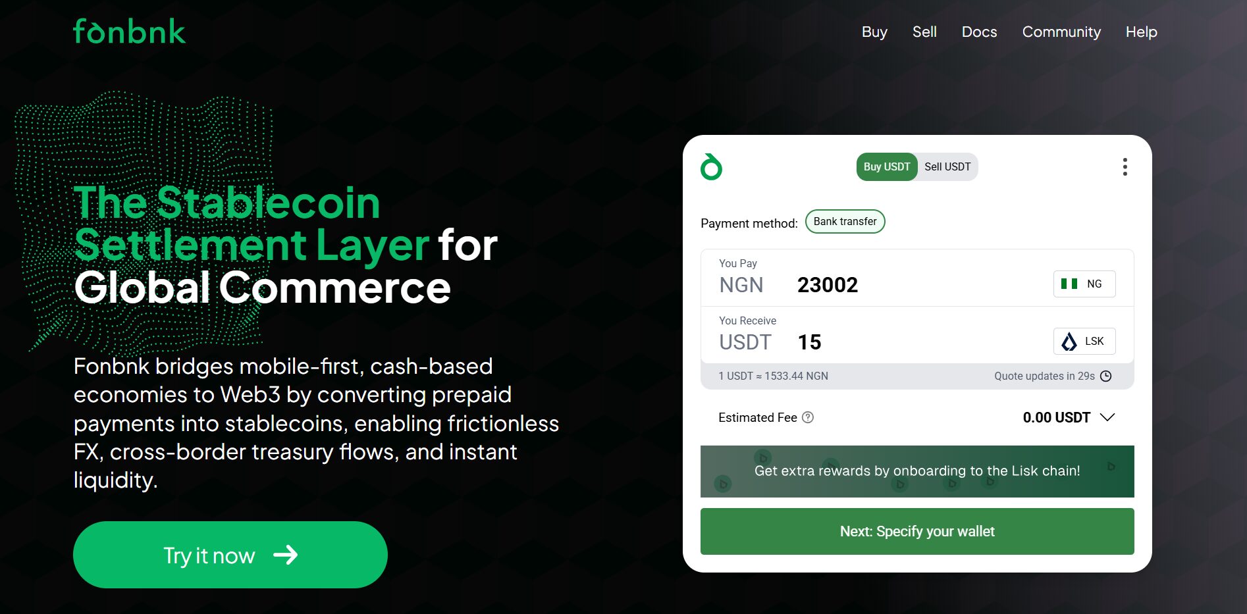Click the Lisk network logo icon
The width and height of the screenshot is (1247, 614).
pyautogui.click(x=1069, y=341)
